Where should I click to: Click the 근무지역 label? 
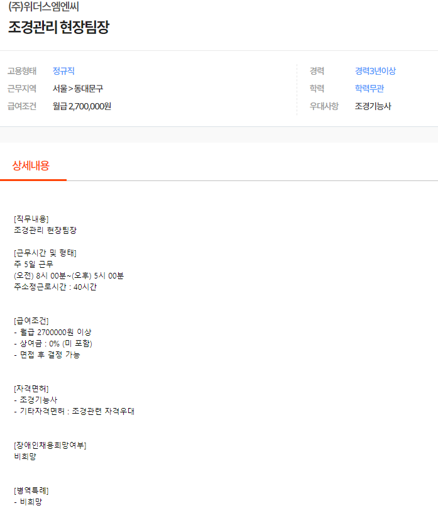pyautogui.click(x=22, y=89)
